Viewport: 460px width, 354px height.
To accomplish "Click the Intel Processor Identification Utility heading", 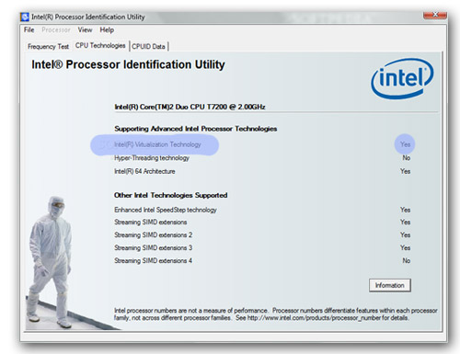I will pyautogui.click(x=128, y=64).
